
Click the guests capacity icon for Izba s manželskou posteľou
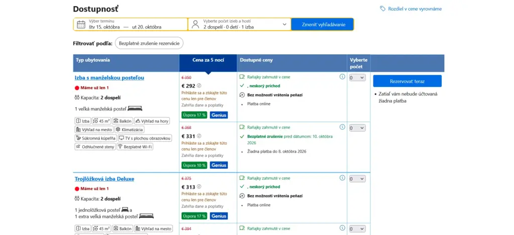click(x=77, y=97)
